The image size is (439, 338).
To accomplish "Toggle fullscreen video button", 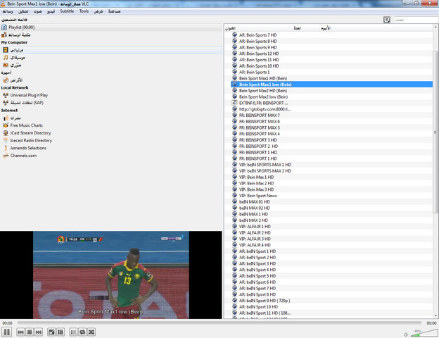I will tap(51, 332).
